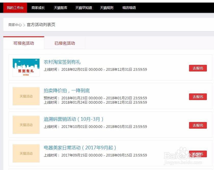Image resolution: width=214 pixels, height=170 pixels.
Task: Click the 天猫活动 thumbnail beside 电器美家日常活动
Action: pyautogui.click(x=26, y=153)
